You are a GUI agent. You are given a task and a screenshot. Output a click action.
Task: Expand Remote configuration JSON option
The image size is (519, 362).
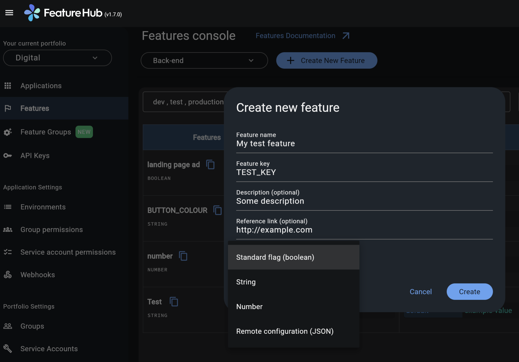284,331
